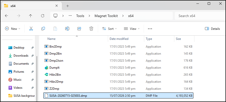Open See more options menu
Image resolution: width=226 pixels, height=102 pixels.
[150, 29]
